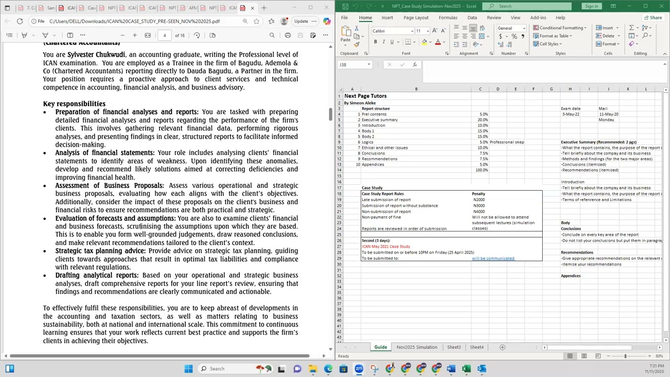670x377 pixels.
Task: Click the Decrease Font Size icon
Action: 443,31
